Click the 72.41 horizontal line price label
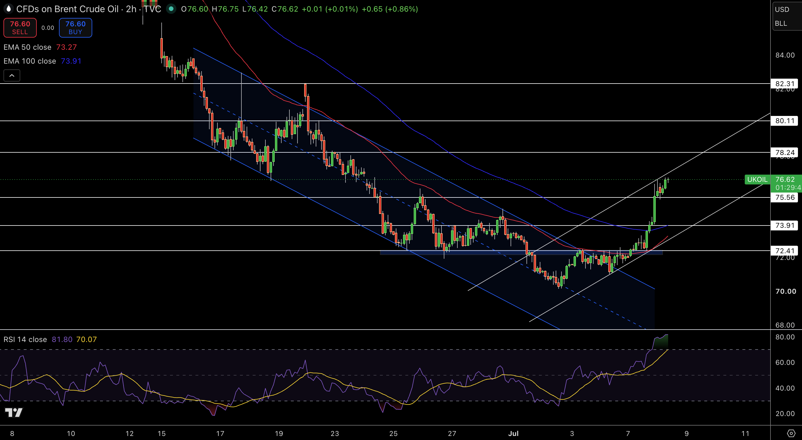Viewport: 802px width, 440px height. pos(784,251)
